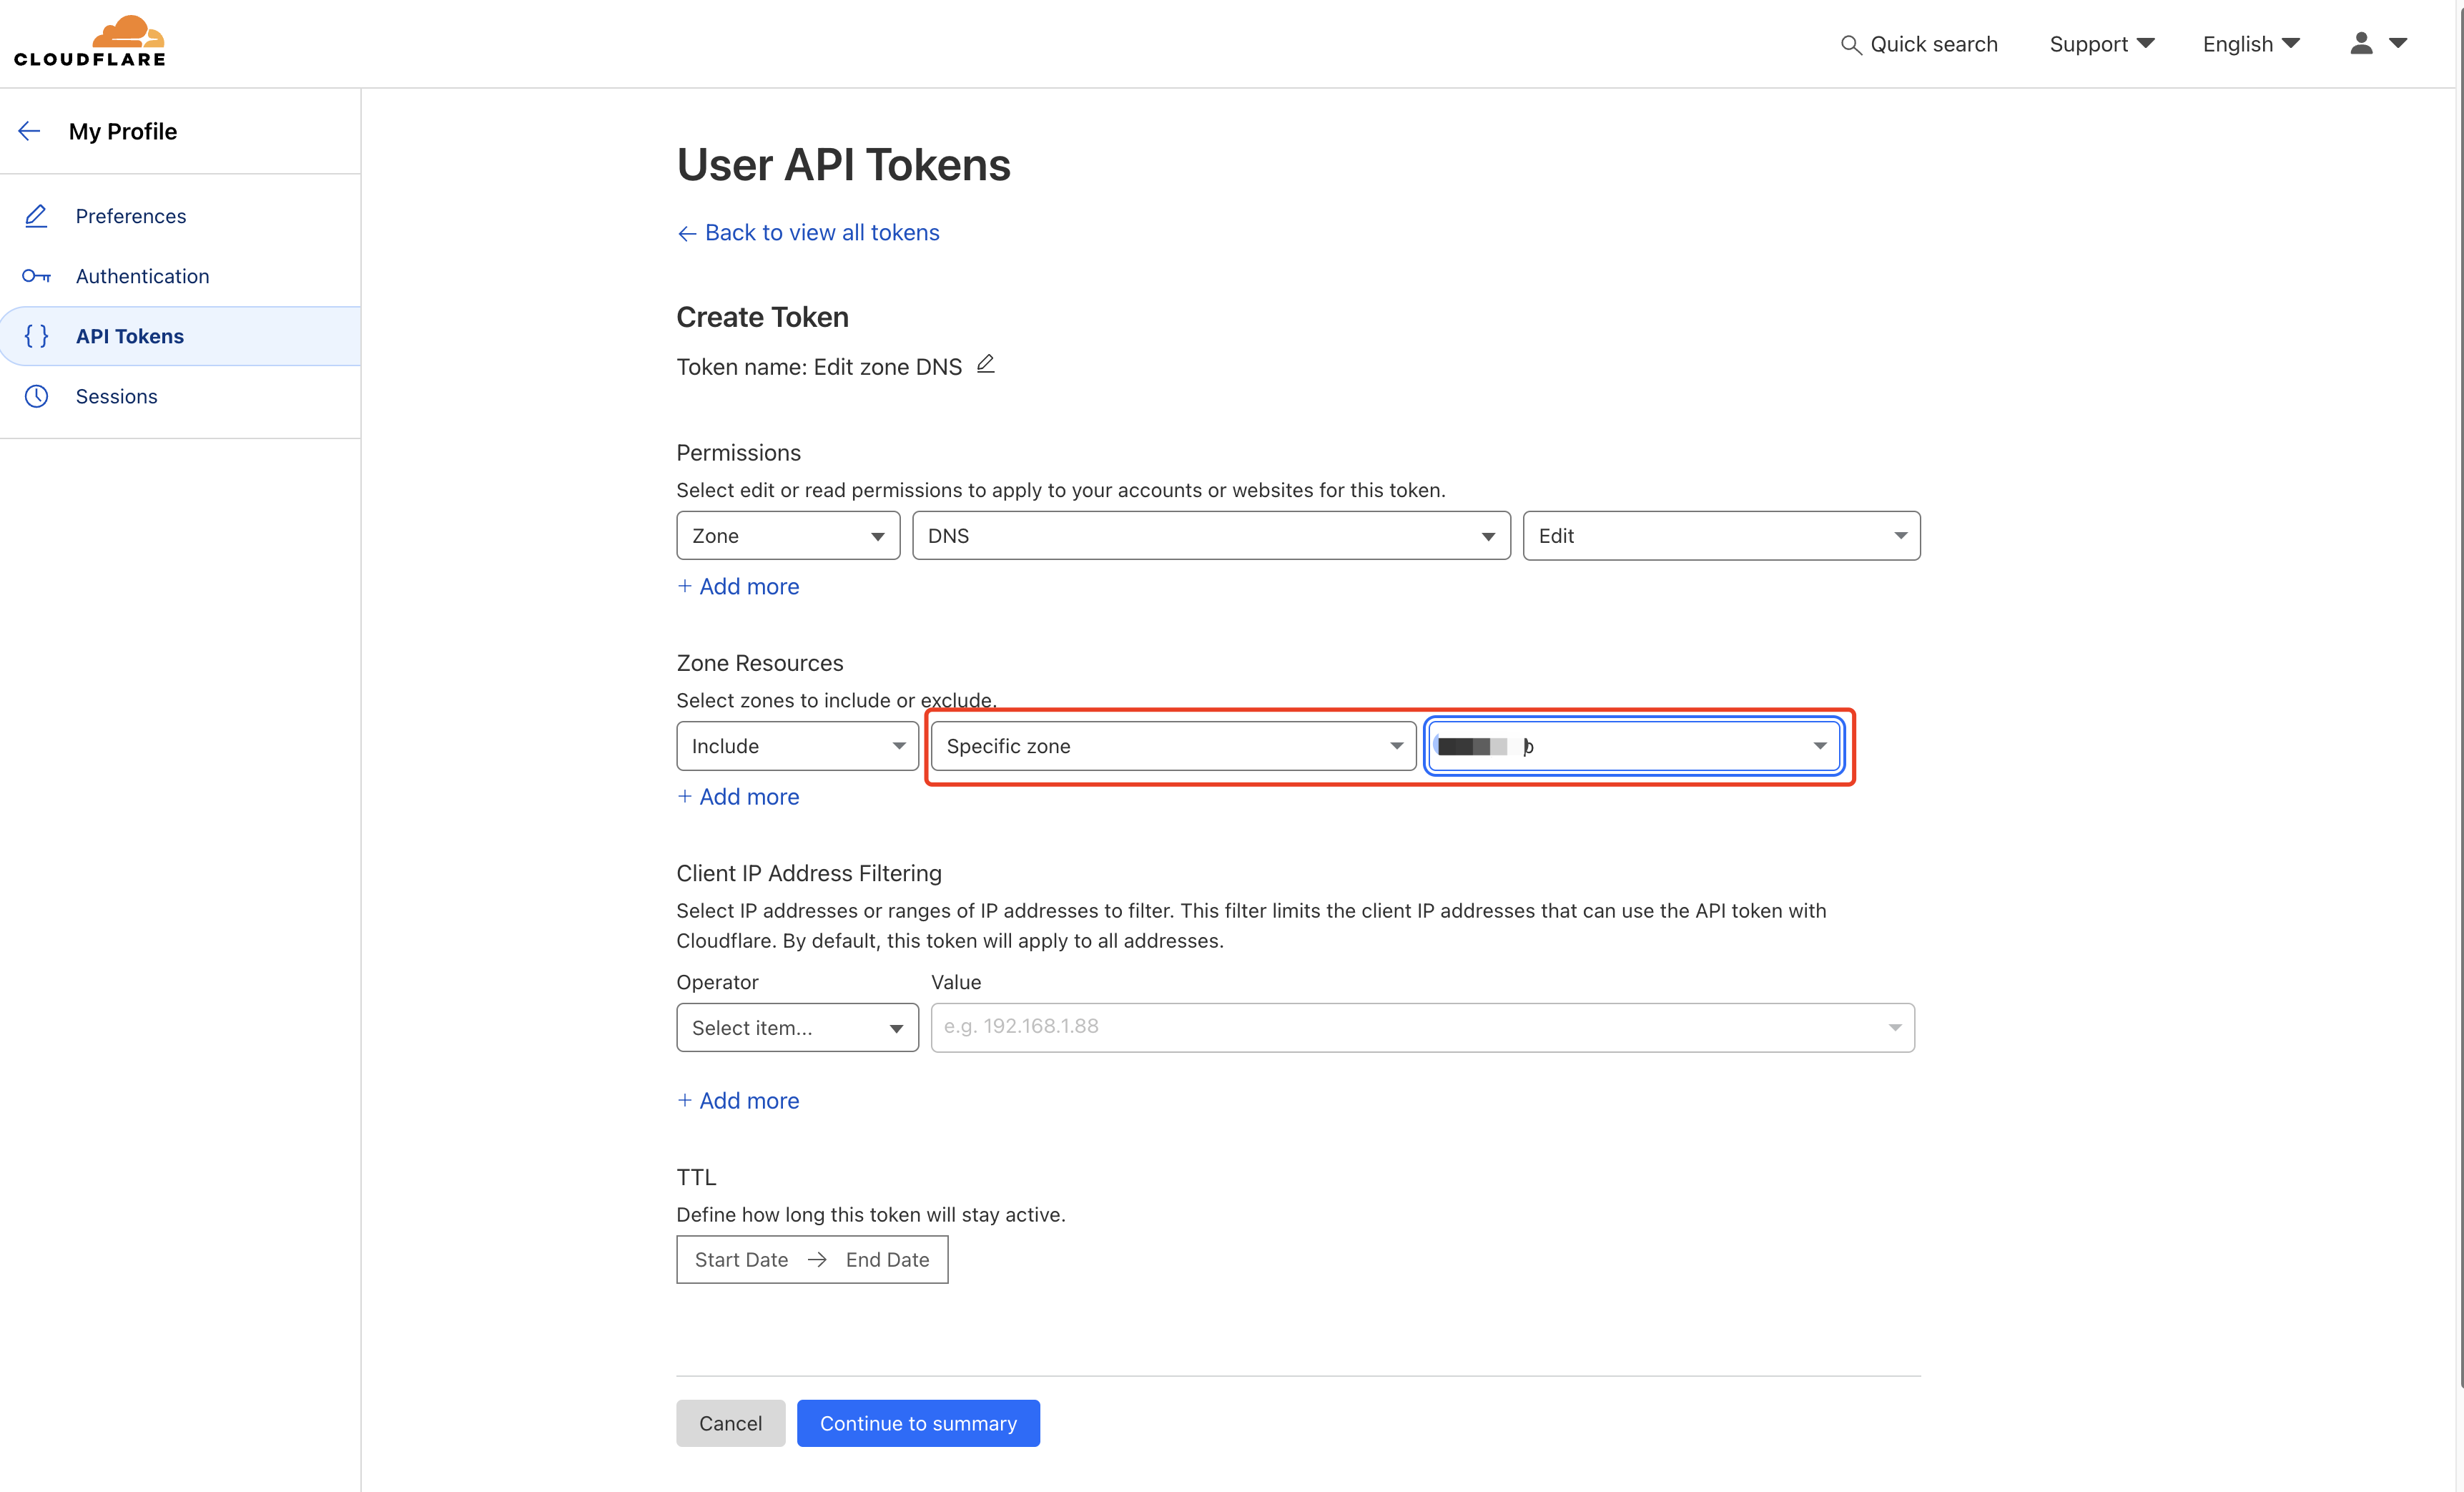This screenshot has width=2464, height=1492.
Task: Click the Quick search magnifier icon
Action: click(x=1851, y=45)
